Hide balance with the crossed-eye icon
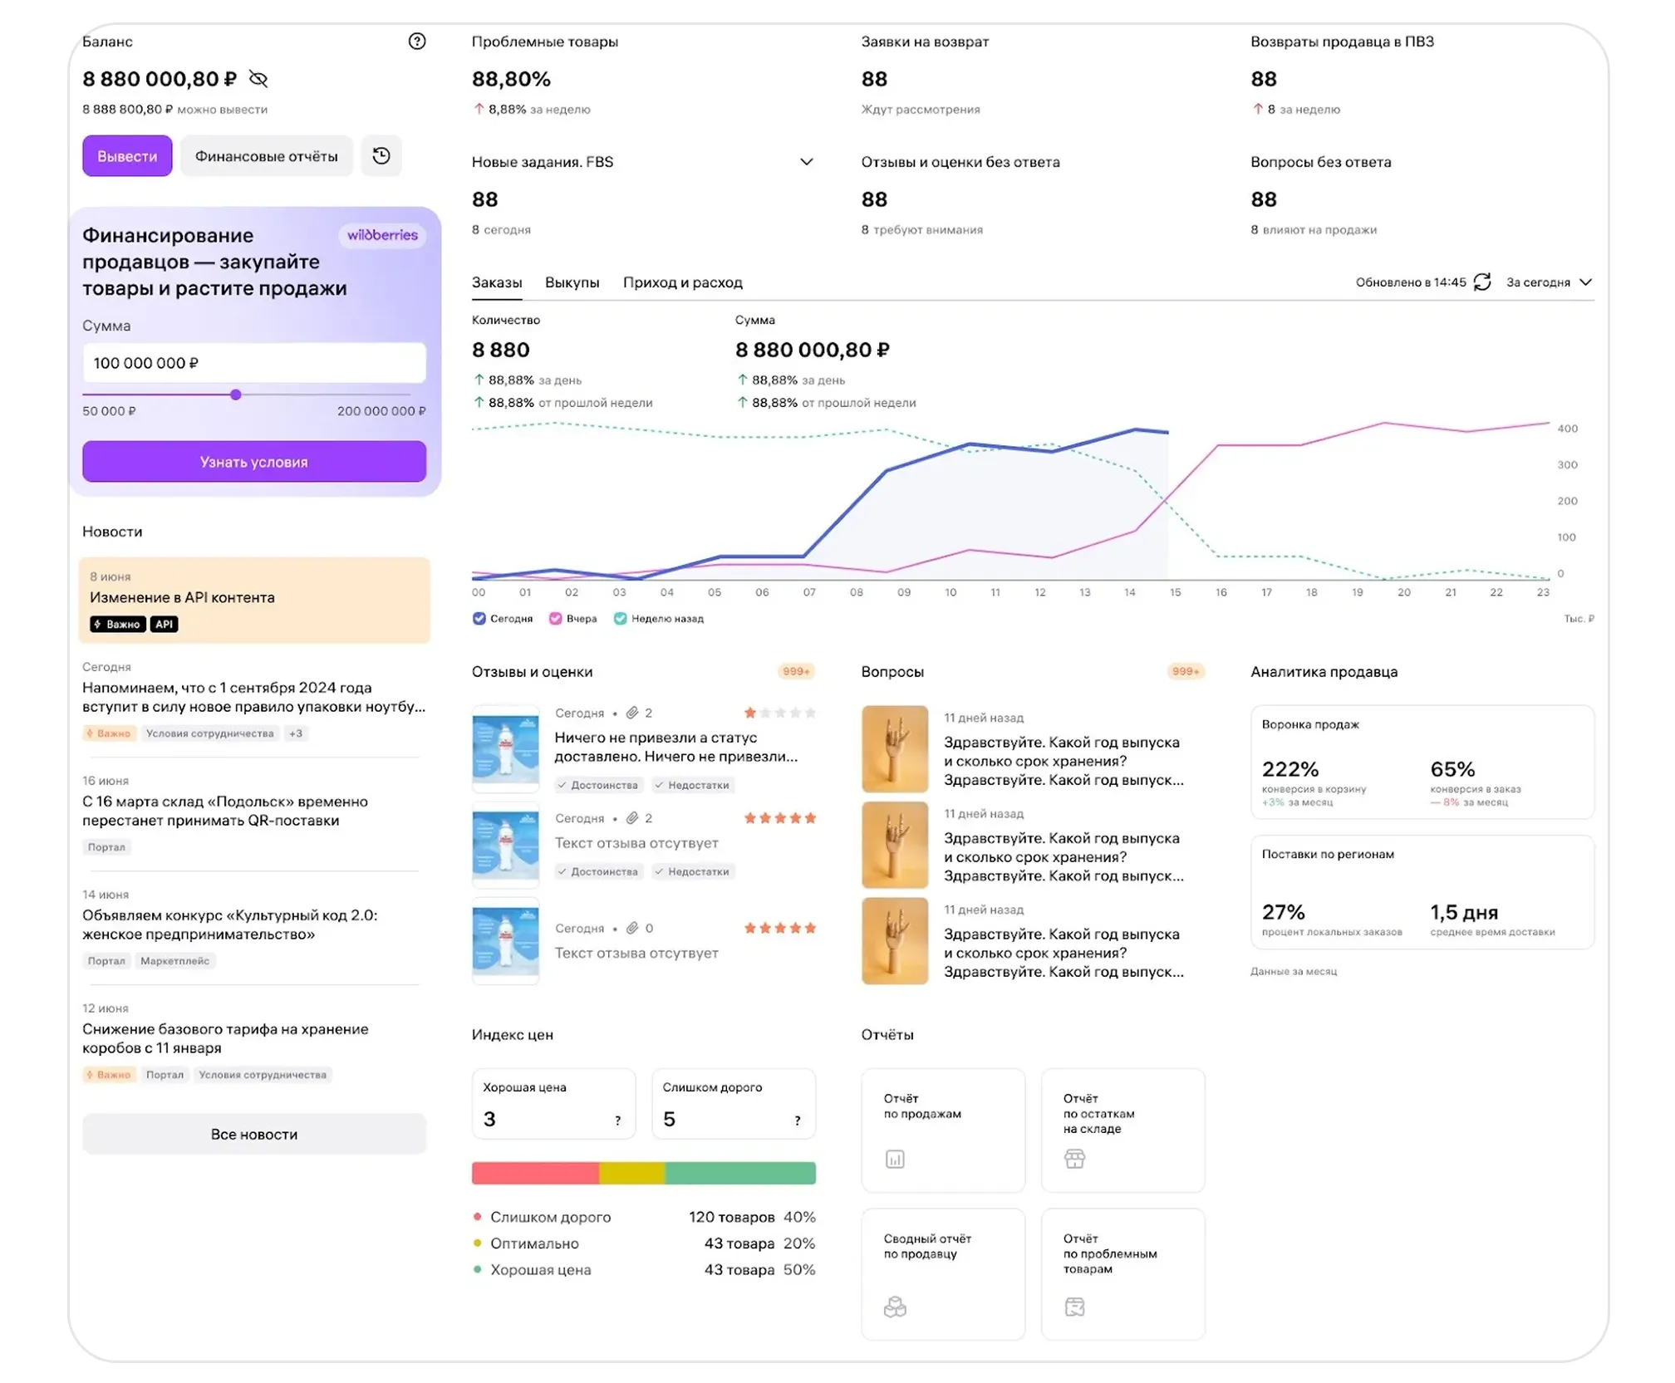The width and height of the screenshot is (1675, 1383). pos(258,79)
